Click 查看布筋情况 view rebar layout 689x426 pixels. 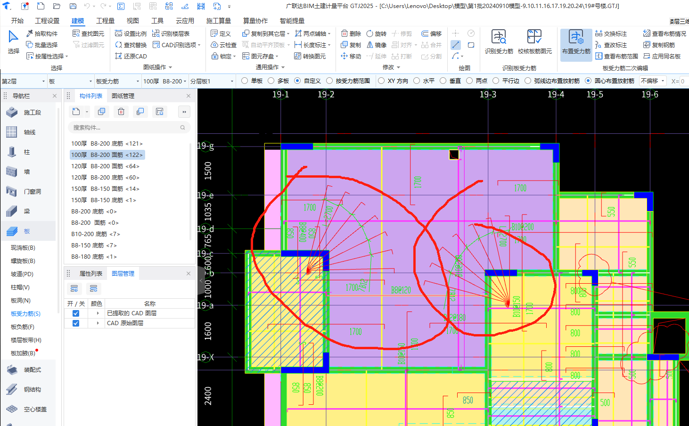pyautogui.click(x=664, y=33)
